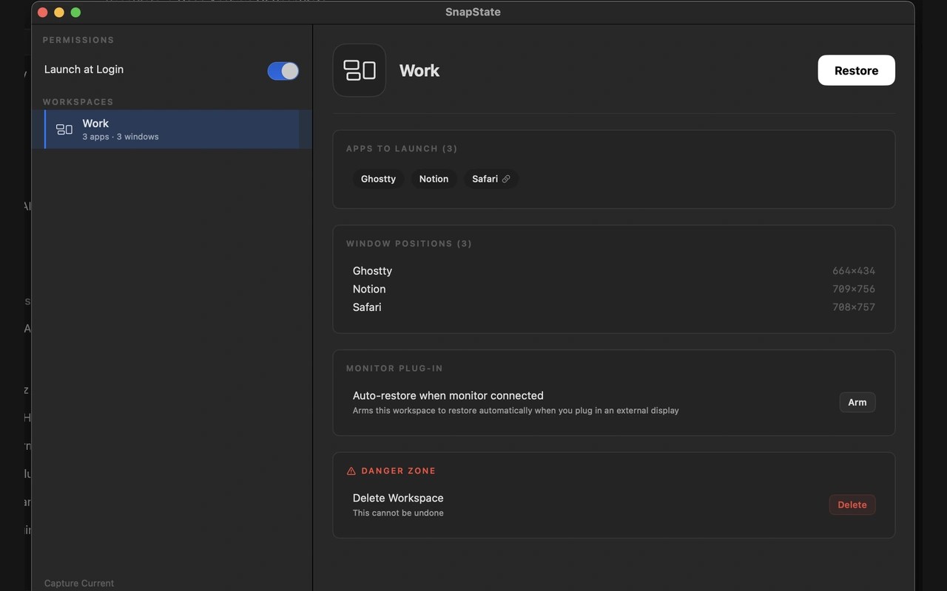Click the Ghostty window position row
The width and height of the screenshot is (947, 591).
[614, 271]
